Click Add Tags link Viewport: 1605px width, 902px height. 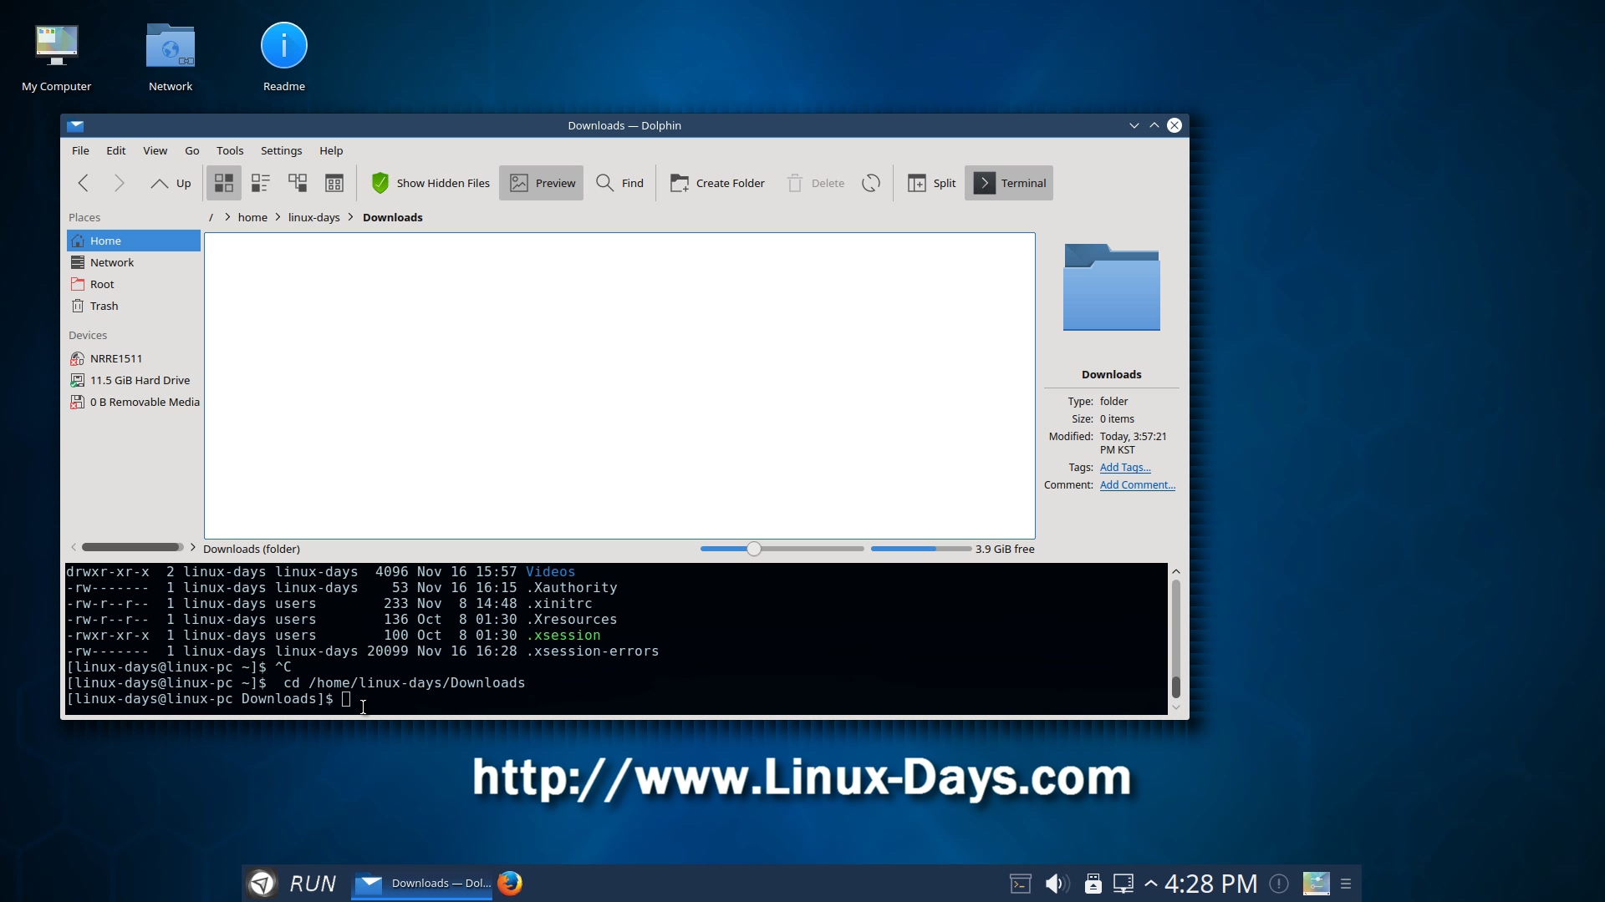pos(1125,468)
